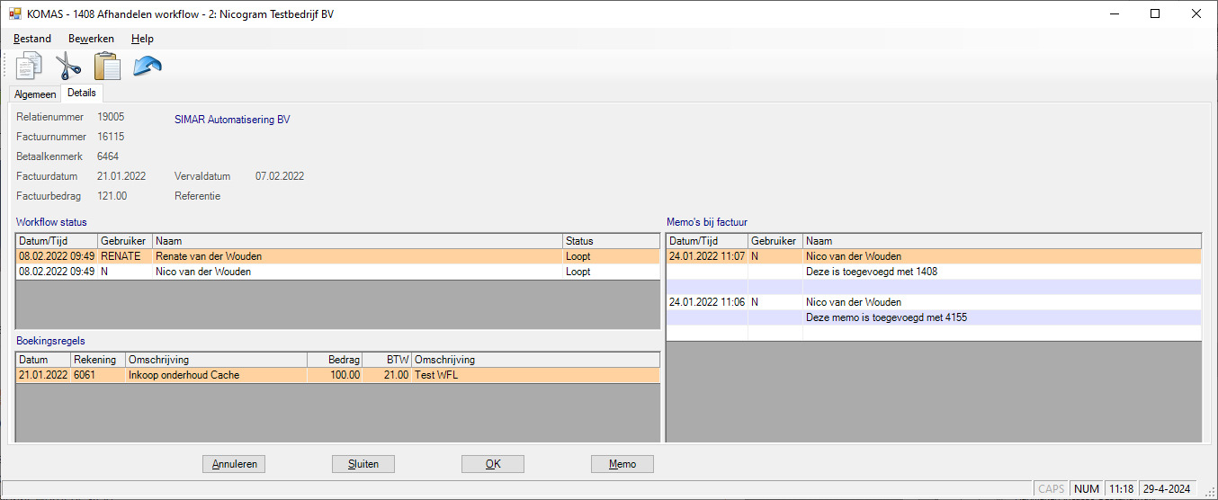Click SIMAR Automatisering BV company name
This screenshot has height=500, width=1218.
(x=232, y=120)
